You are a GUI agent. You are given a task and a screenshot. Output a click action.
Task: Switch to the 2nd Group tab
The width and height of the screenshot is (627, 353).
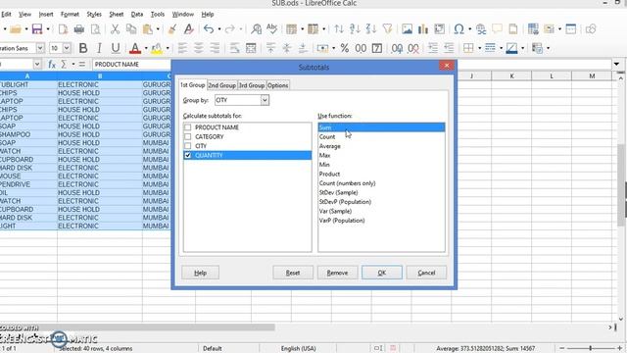222,85
